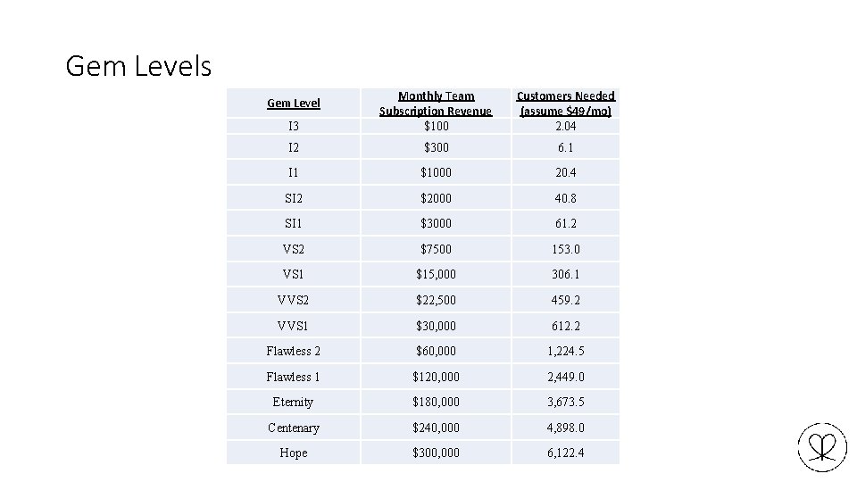The image size is (857, 482).
Task: Click the I1 row label
Action: coord(294,172)
